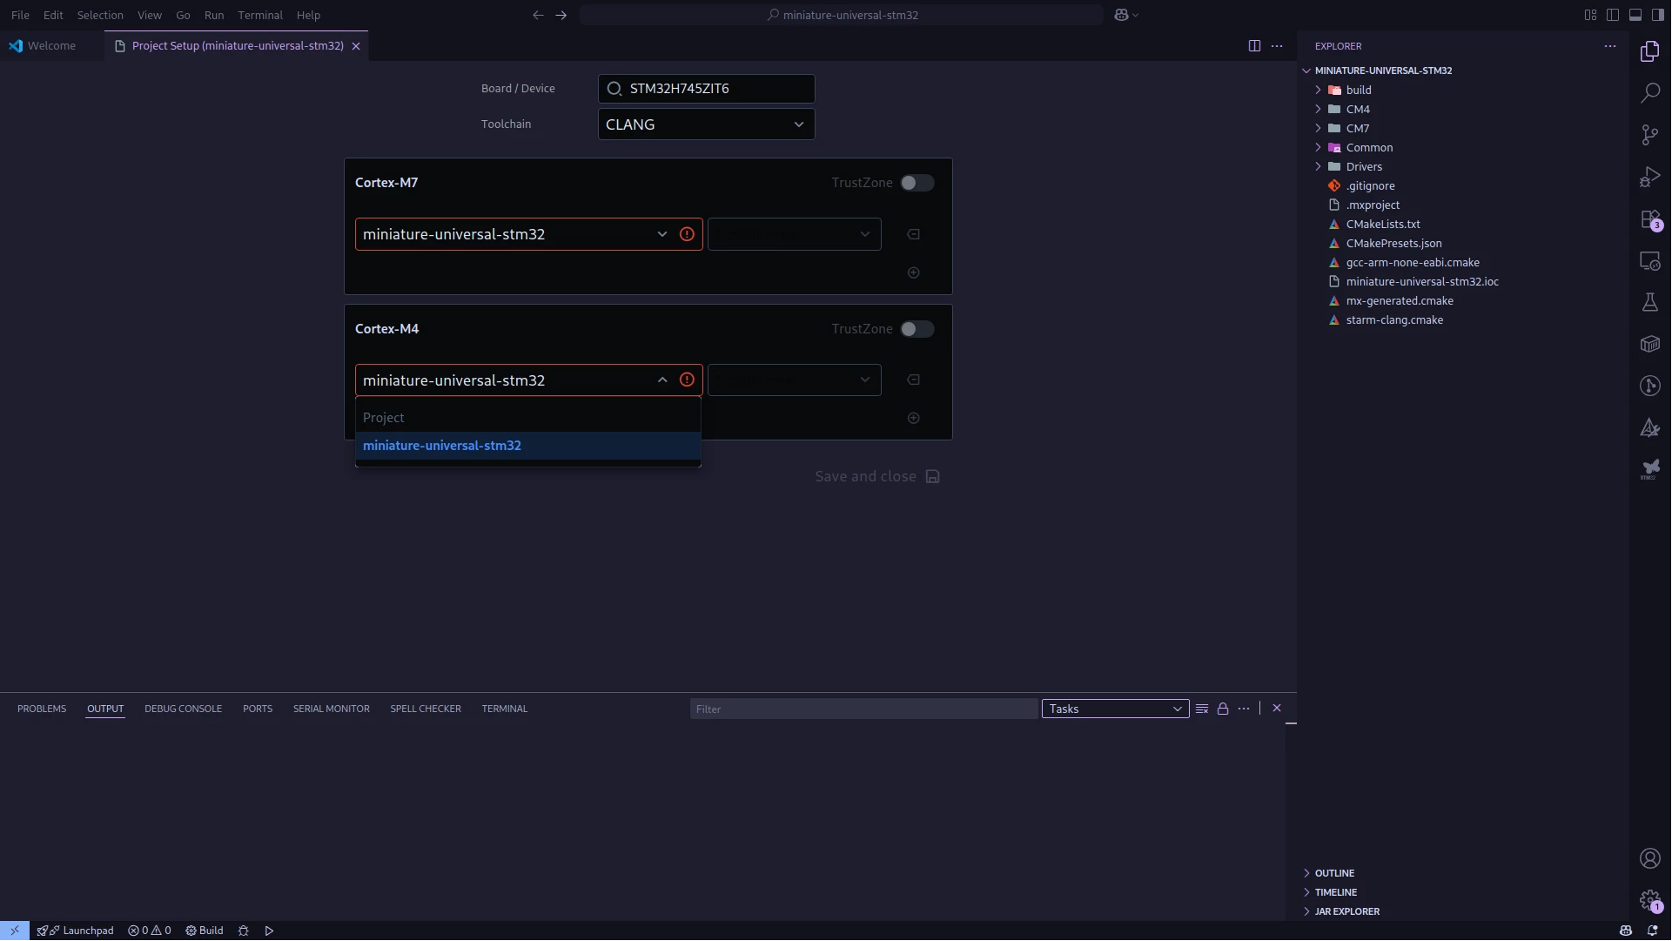Open editor More Actions menu

[x=1277, y=46]
